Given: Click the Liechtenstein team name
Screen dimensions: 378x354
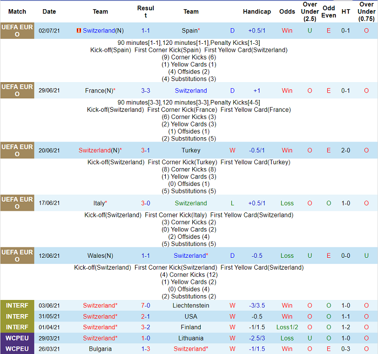Looking at the screenshot, I should pyautogui.click(x=191, y=305).
